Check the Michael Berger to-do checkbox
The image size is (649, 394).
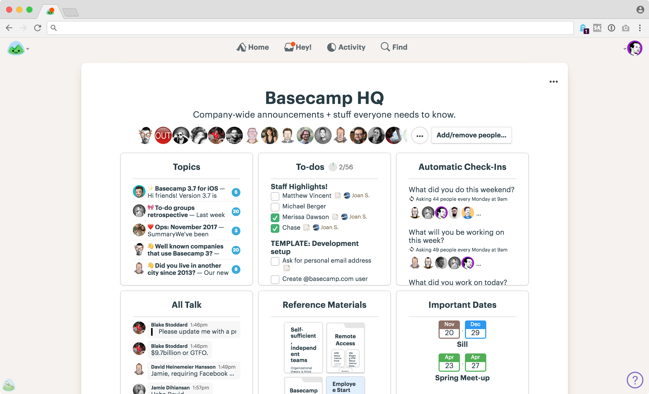click(x=275, y=207)
